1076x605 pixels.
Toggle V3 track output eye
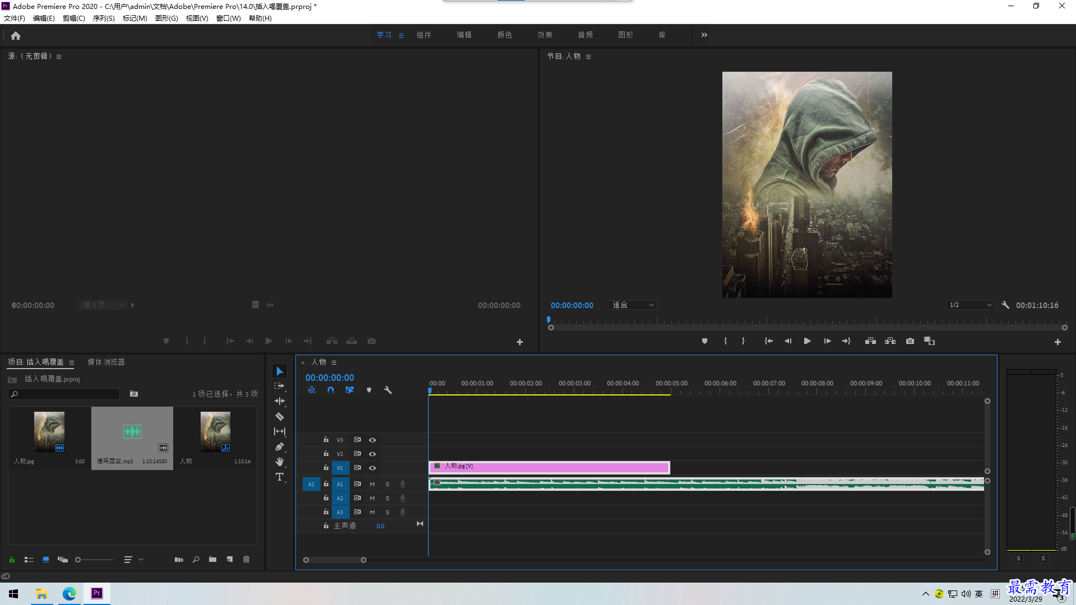tap(372, 440)
